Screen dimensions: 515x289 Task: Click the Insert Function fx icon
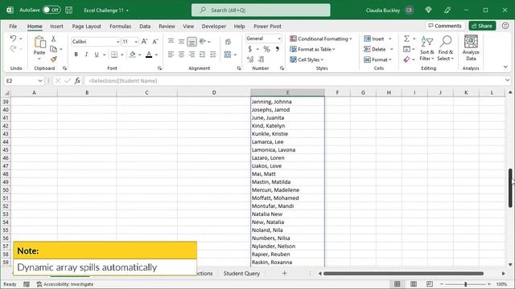pyautogui.click(x=77, y=80)
